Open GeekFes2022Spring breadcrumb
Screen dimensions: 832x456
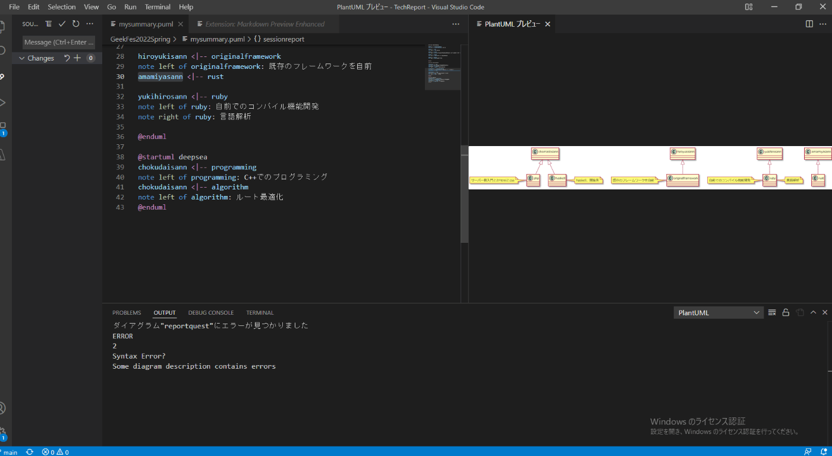click(140, 39)
